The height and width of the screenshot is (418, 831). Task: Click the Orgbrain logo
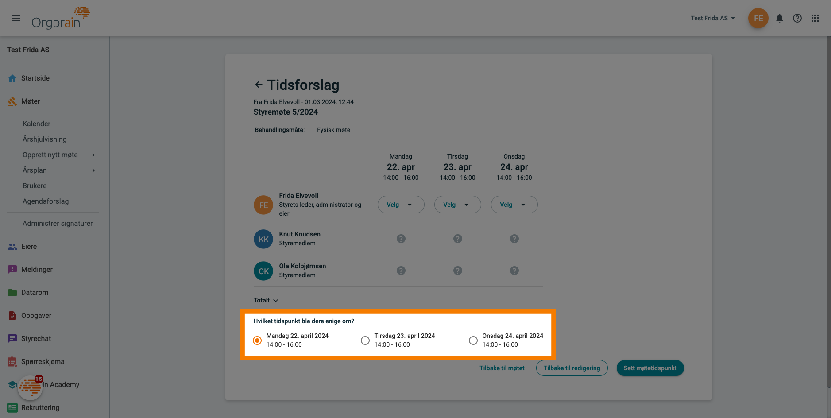(61, 18)
